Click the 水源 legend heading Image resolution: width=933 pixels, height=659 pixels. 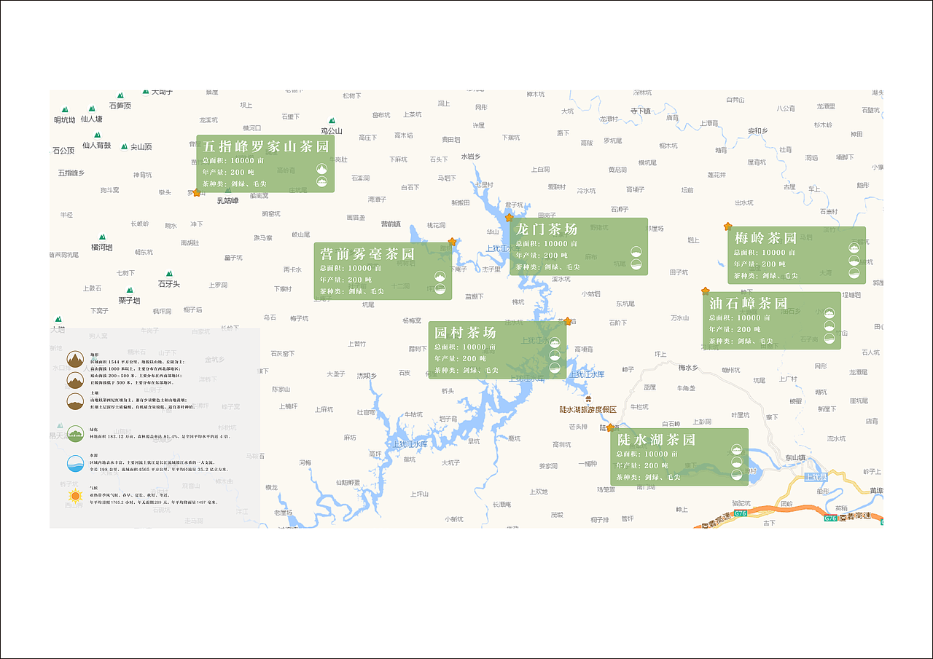tap(93, 455)
